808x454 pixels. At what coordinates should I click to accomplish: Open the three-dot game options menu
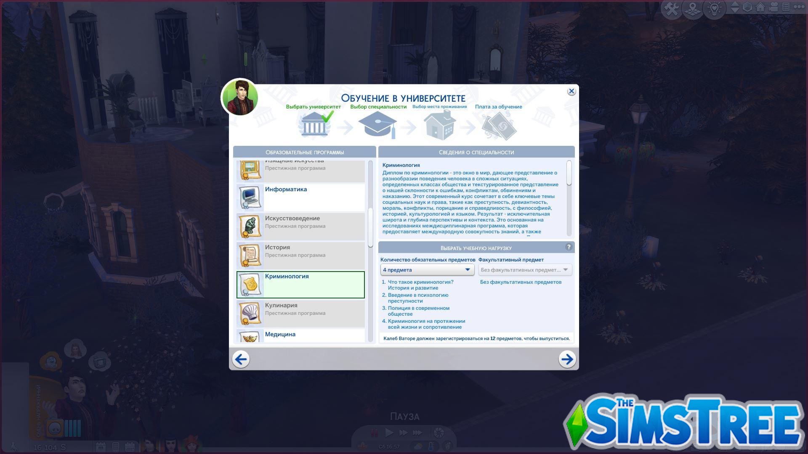pos(798,7)
